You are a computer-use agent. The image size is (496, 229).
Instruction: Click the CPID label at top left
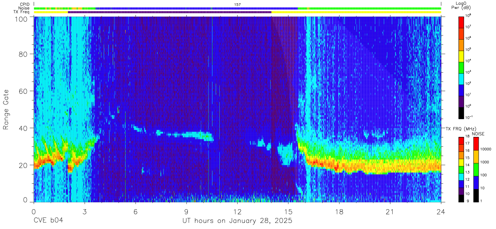point(25,4)
